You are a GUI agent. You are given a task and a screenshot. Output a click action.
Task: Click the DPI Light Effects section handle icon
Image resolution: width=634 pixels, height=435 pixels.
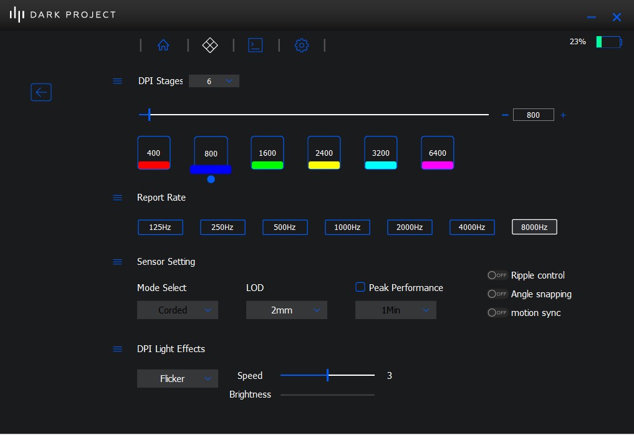tap(117, 349)
